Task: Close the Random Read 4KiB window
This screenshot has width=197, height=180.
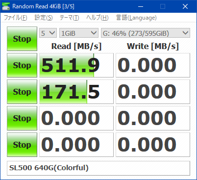Action: [185, 6]
